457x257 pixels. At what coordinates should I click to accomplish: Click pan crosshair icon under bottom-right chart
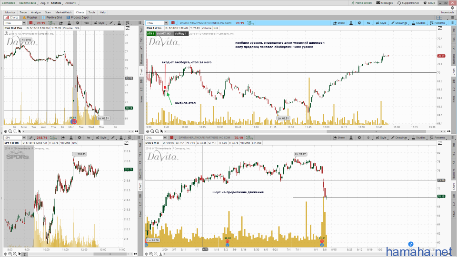click(x=146, y=254)
